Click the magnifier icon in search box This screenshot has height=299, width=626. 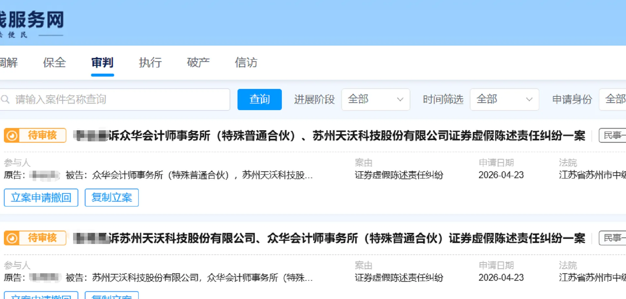click(x=5, y=99)
